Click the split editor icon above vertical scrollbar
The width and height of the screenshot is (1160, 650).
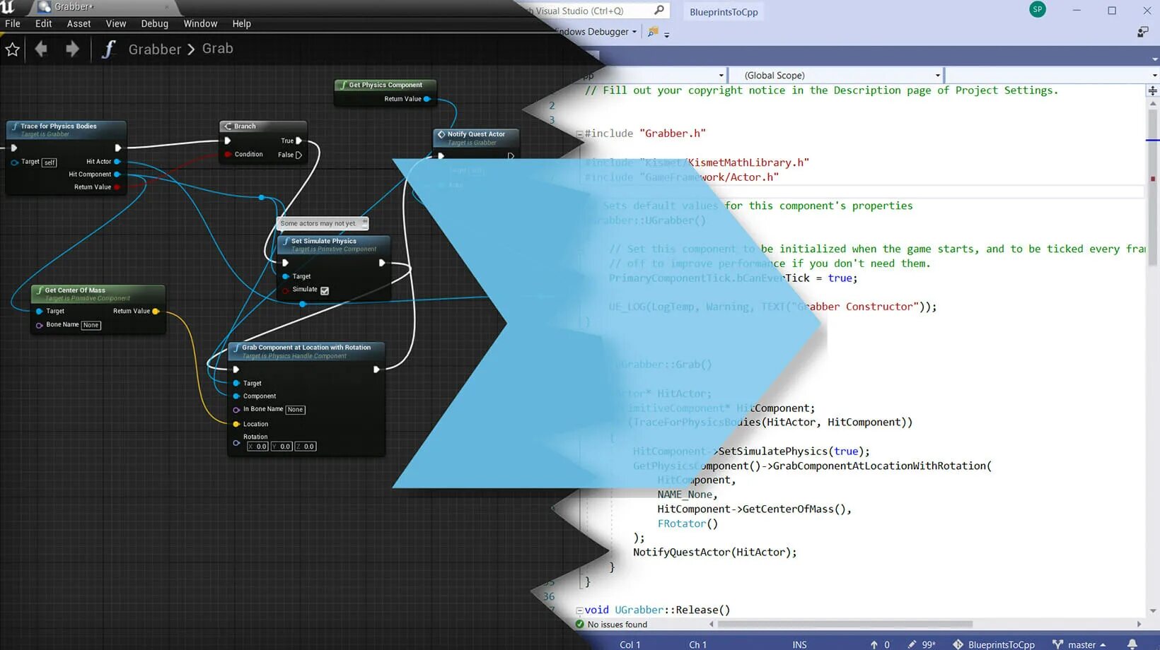(x=1153, y=90)
